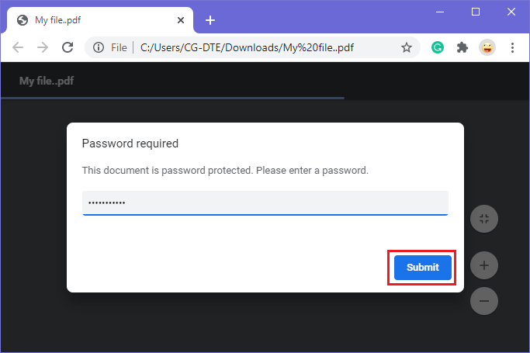Go forward to next page

click(x=43, y=47)
